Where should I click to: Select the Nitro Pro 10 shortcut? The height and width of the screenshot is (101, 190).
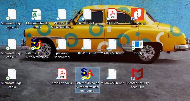138,14
